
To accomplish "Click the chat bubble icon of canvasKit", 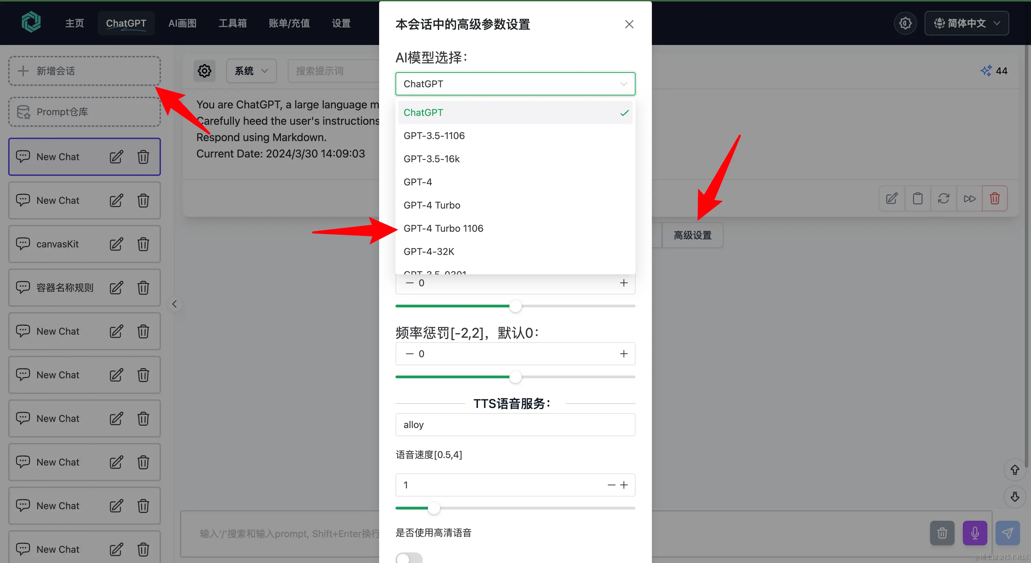I will pos(23,244).
